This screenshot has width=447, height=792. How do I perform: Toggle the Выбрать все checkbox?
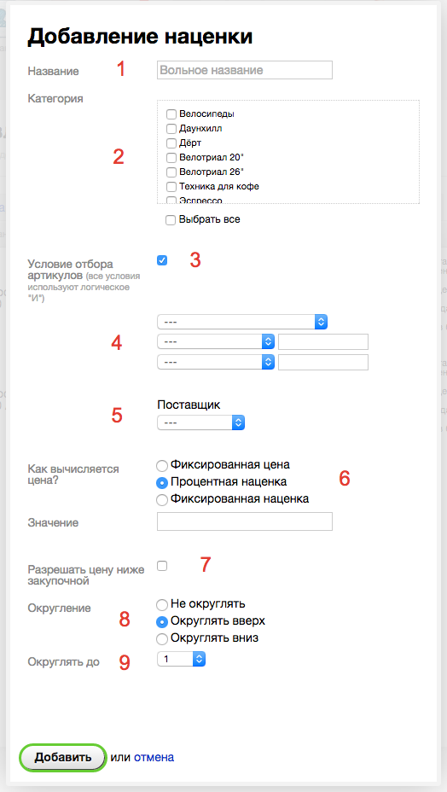pos(171,220)
